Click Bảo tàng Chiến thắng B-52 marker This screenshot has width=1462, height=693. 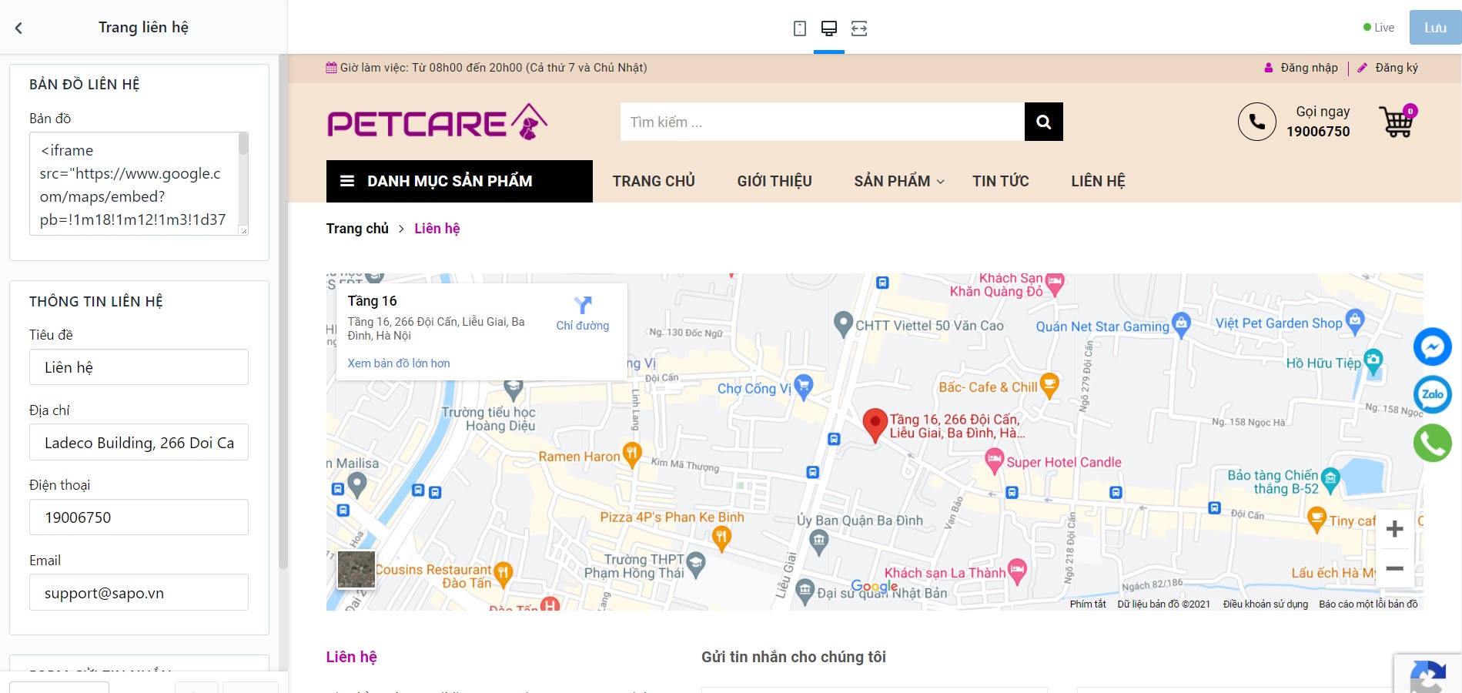tap(1330, 480)
